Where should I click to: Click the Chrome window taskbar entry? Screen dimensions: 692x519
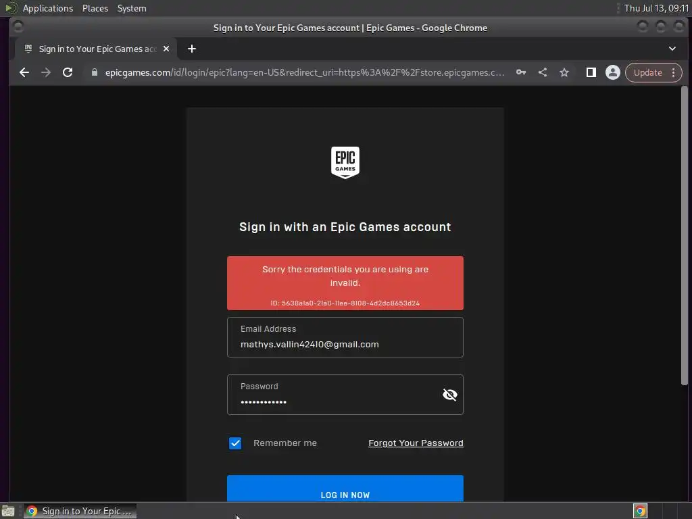coord(80,511)
